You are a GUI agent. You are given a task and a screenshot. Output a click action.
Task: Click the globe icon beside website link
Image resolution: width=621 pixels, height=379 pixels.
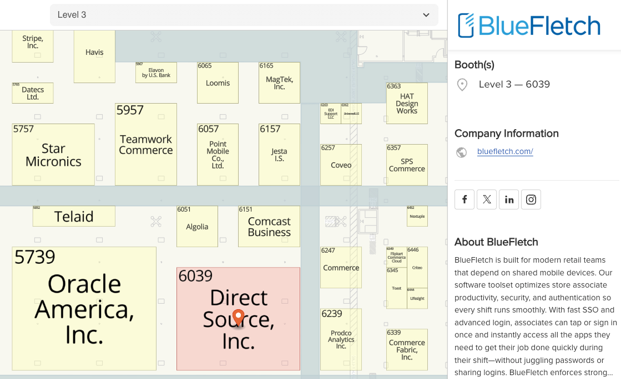tap(461, 152)
